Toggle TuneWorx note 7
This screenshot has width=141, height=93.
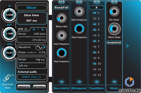[x=95, y=47]
